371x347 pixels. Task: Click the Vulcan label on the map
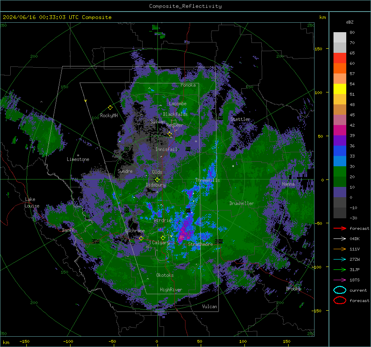[x=209, y=307]
